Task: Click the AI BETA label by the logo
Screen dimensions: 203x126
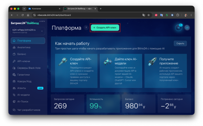Action: 42,21
